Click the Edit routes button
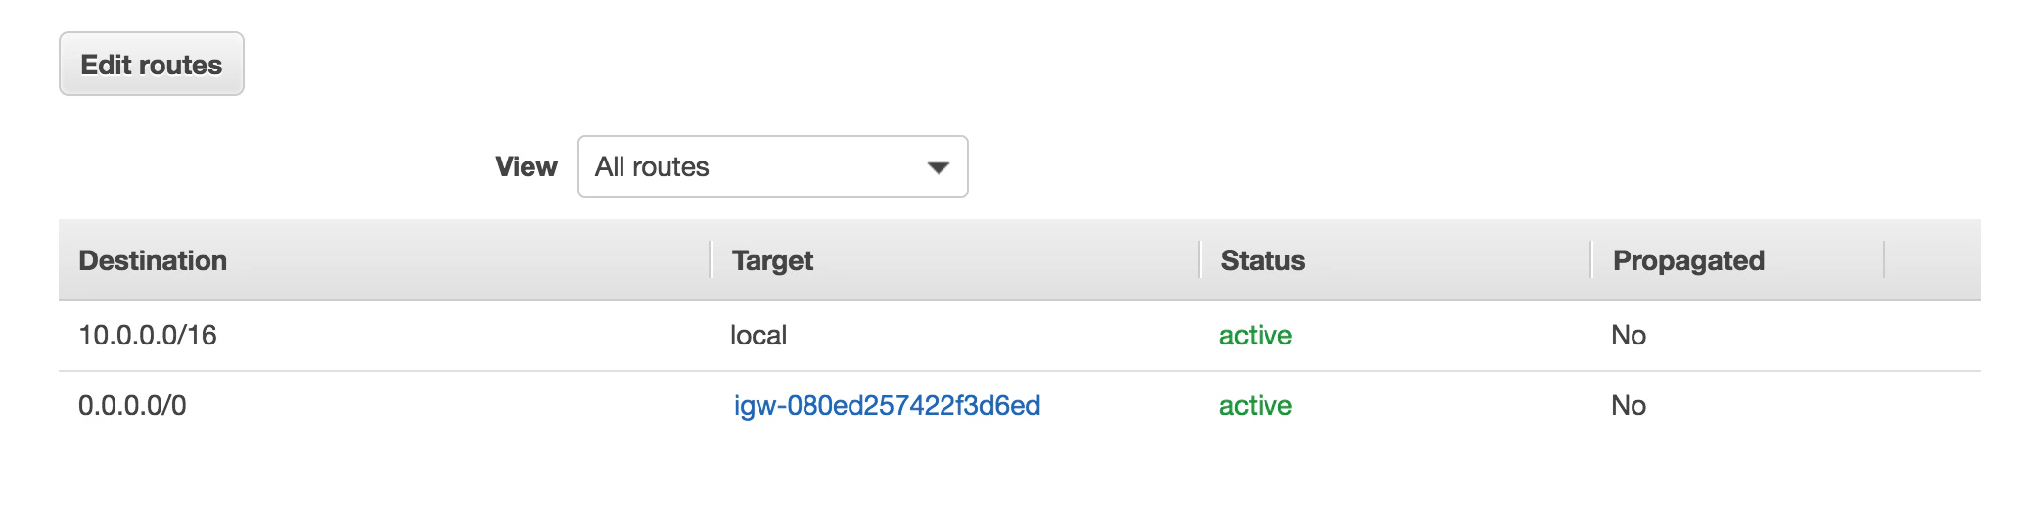Viewport: 2024px width, 505px height. pyautogui.click(x=152, y=65)
